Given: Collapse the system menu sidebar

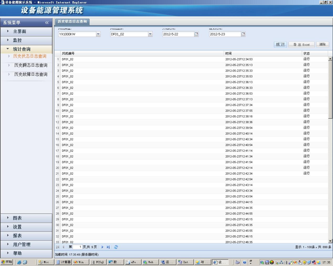Looking at the screenshot, I should pos(47,23).
